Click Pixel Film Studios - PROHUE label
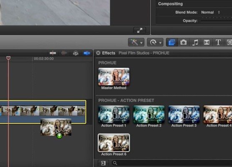The width and height of the screenshot is (232, 167). [144, 53]
